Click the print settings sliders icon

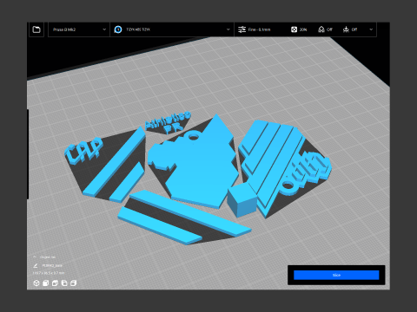click(242, 29)
